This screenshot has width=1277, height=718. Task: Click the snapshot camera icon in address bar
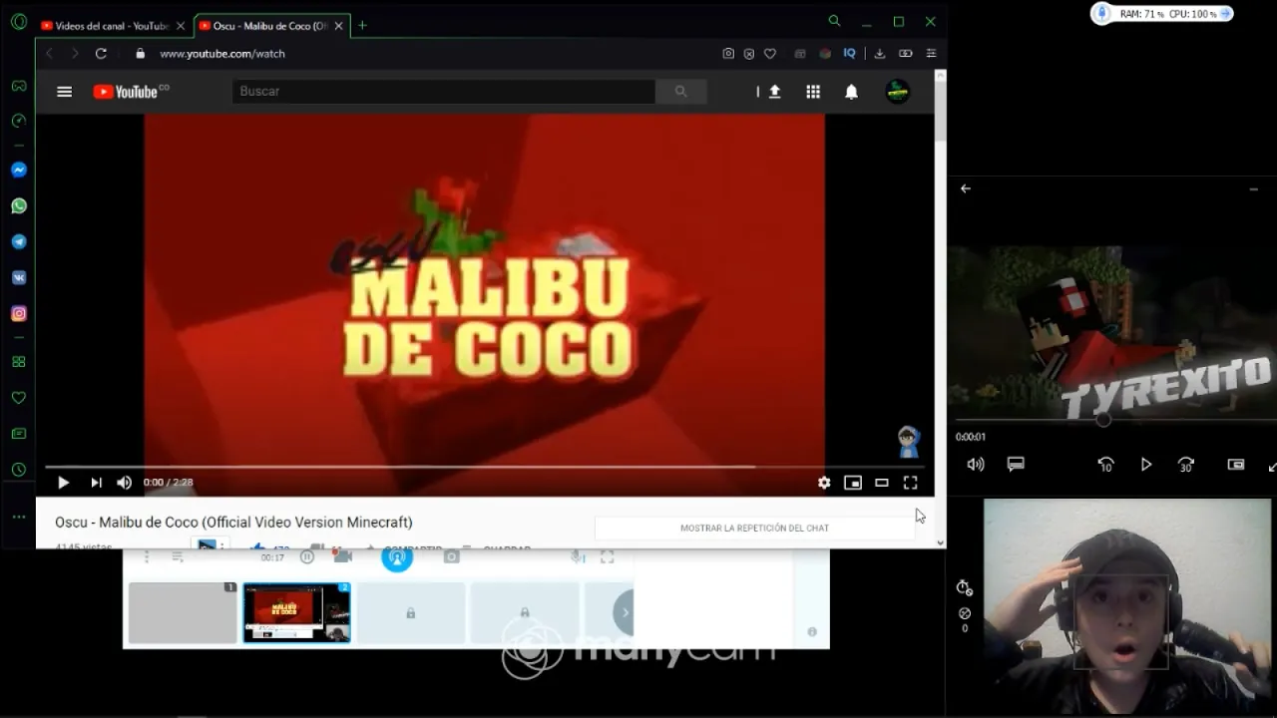click(728, 54)
